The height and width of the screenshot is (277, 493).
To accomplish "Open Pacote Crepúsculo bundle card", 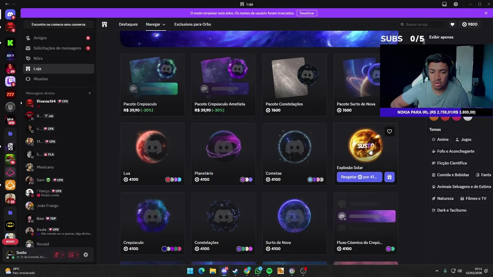I will (152, 85).
